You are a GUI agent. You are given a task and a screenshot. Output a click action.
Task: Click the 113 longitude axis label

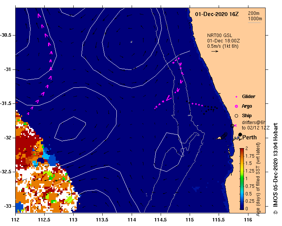73,220
